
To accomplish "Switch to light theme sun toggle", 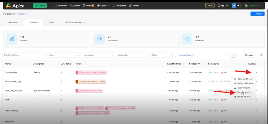I will pos(234,5).
